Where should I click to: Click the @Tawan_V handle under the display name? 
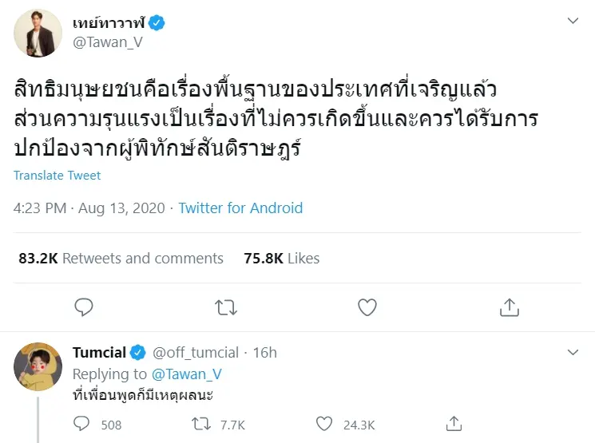[108, 43]
